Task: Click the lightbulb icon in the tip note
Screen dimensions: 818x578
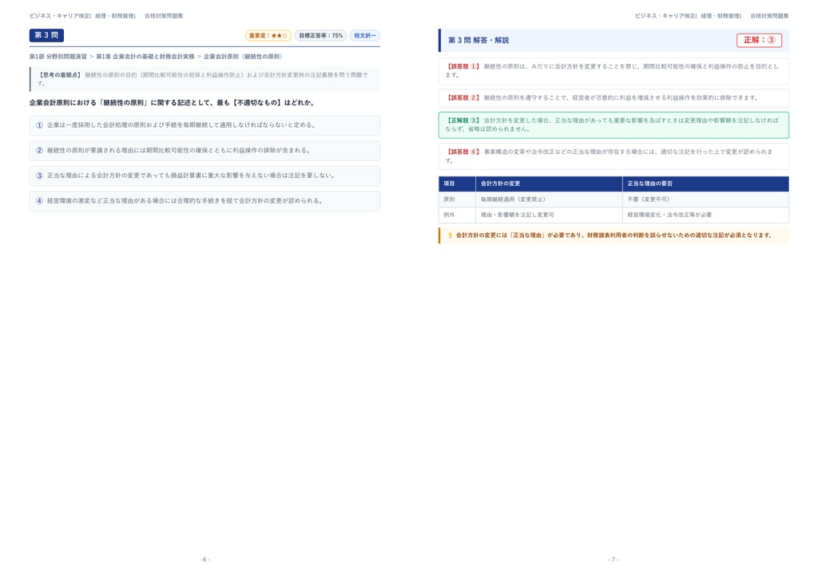Action: pyautogui.click(x=451, y=236)
